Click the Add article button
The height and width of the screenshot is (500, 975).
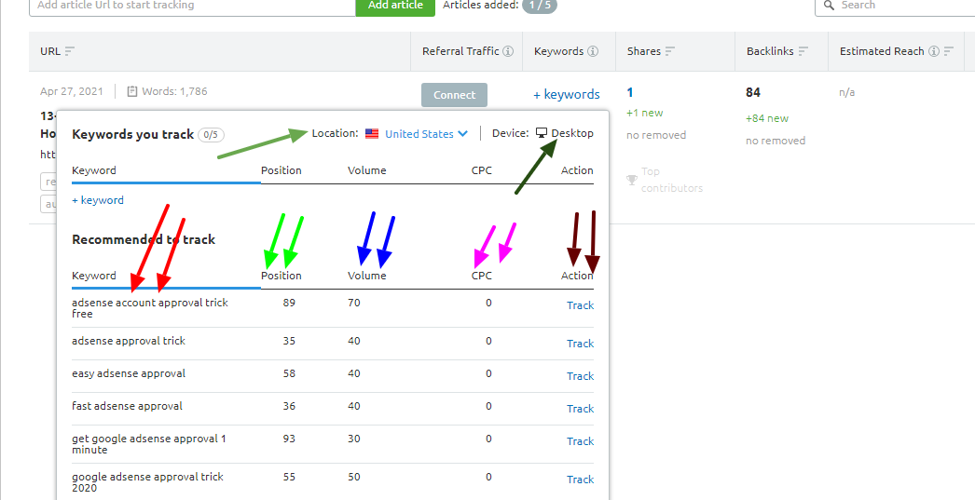(x=395, y=5)
